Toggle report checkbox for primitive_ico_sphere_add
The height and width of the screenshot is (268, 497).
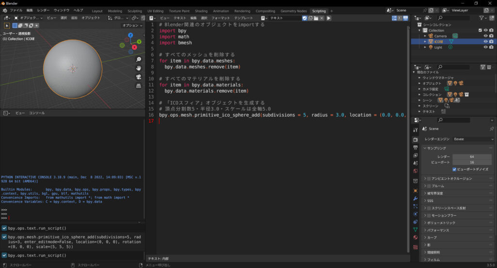click(4, 237)
